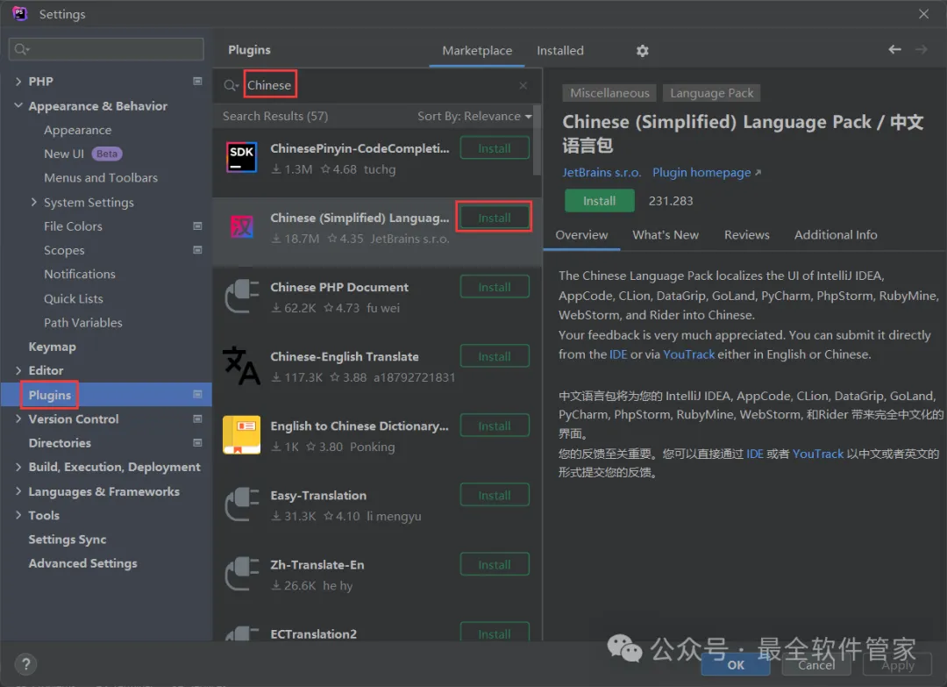Screen dimensions: 947x687
Task: Click the English to Chinese Dictionary icon
Action: tap(242, 434)
